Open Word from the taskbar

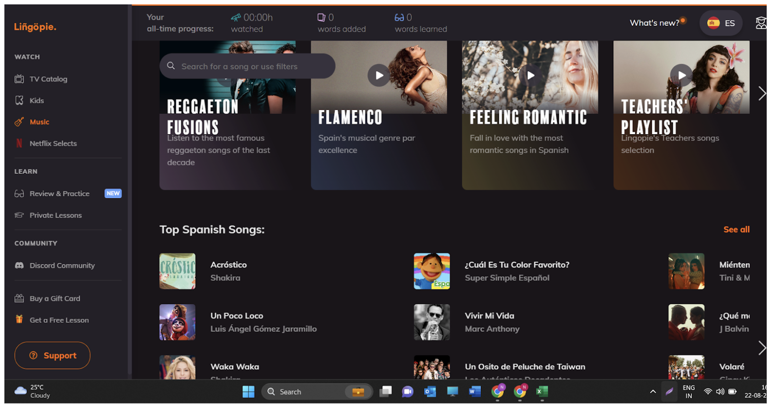(x=474, y=391)
